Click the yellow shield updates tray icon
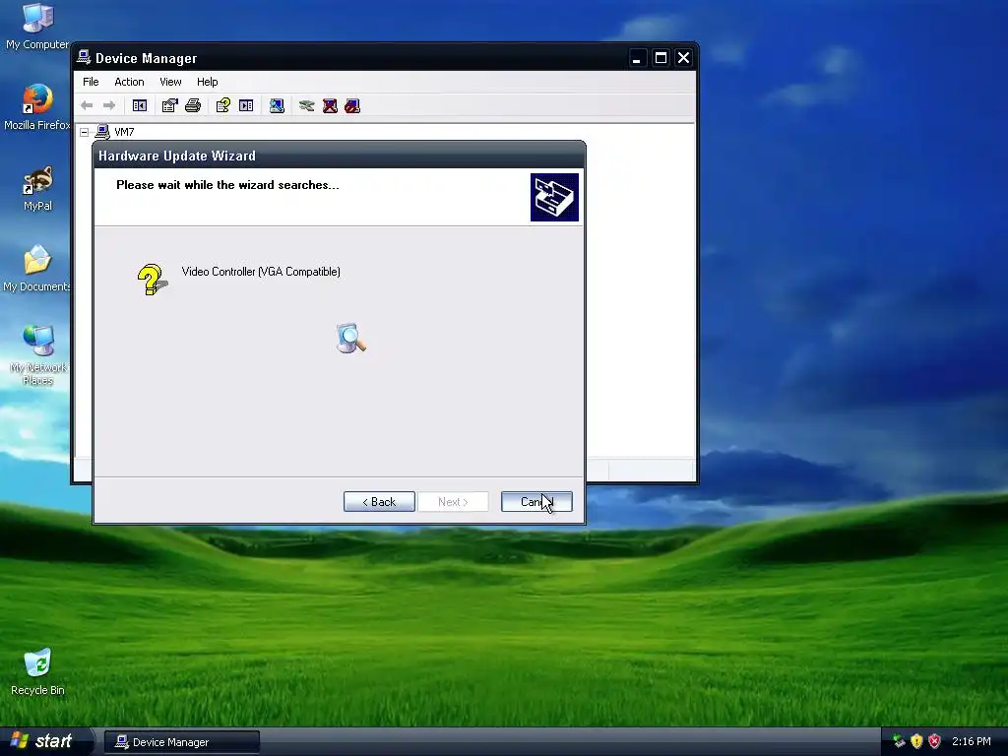 point(916,741)
